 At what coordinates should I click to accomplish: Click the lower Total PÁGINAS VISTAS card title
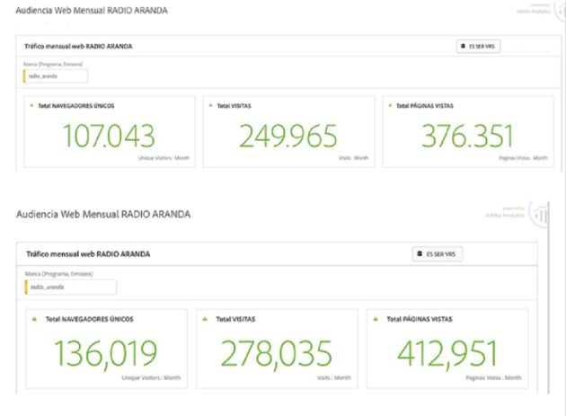(420, 319)
